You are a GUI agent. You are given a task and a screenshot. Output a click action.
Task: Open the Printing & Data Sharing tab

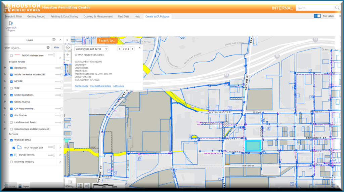[64, 16]
